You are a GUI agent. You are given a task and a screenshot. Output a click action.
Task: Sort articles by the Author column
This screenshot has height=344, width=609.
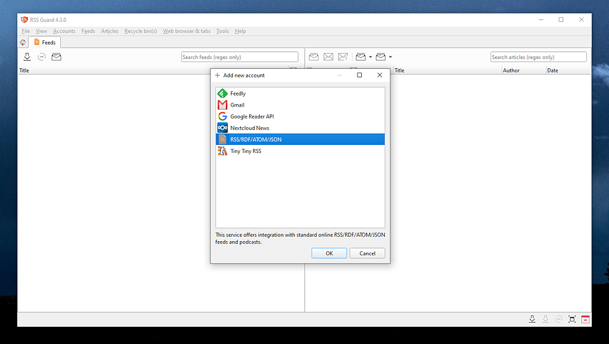(511, 70)
